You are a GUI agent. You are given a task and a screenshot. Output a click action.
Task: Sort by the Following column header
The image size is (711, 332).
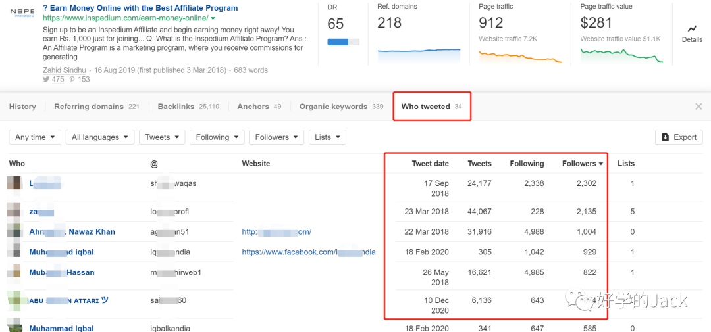click(x=527, y=164)
